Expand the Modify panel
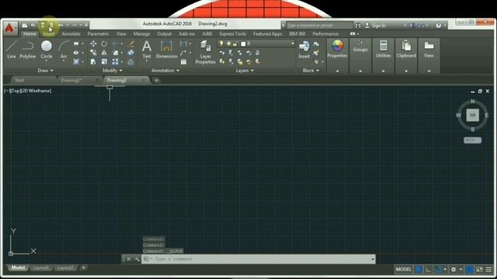Screen dimensions: 497x279 tap(113, 71)
